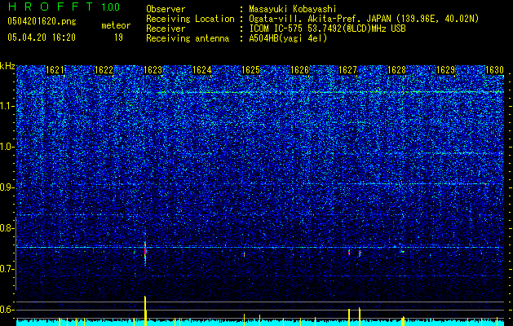This screenshot has width=513, height=326.
Task: Click receiver text ICOM IC-575 53.7492 MHz
Action: coord(327,29)
